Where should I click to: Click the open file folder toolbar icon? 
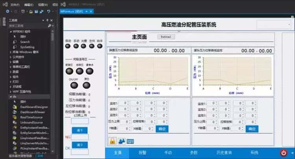[31, 12]
